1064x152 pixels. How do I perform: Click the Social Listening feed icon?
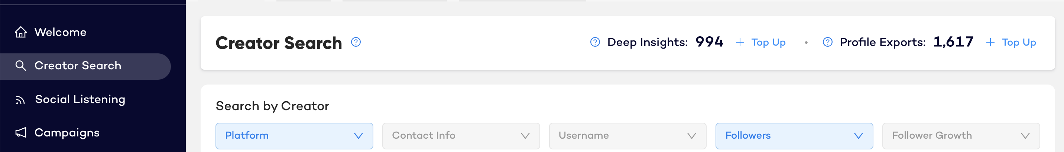(20, 100)
